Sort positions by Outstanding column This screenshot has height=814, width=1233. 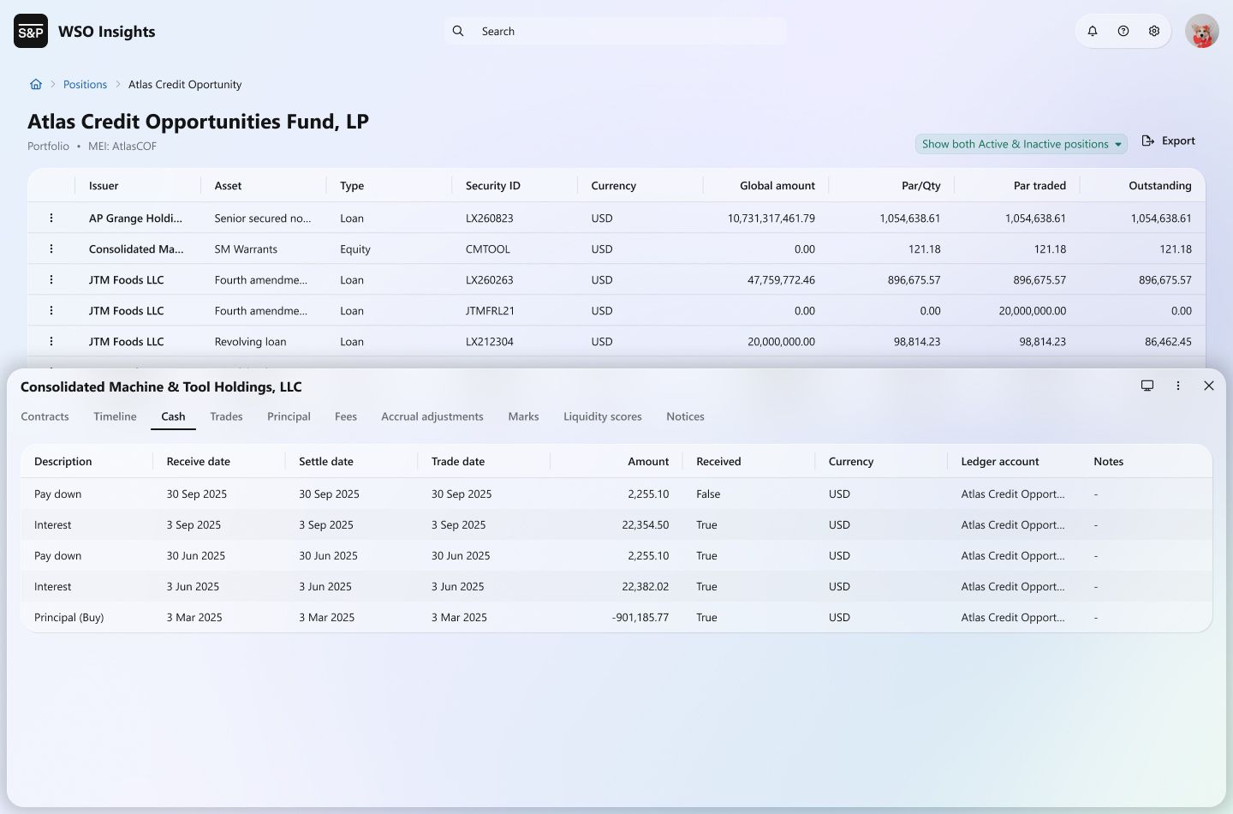pyautogui.click(x=1160, y=185)
